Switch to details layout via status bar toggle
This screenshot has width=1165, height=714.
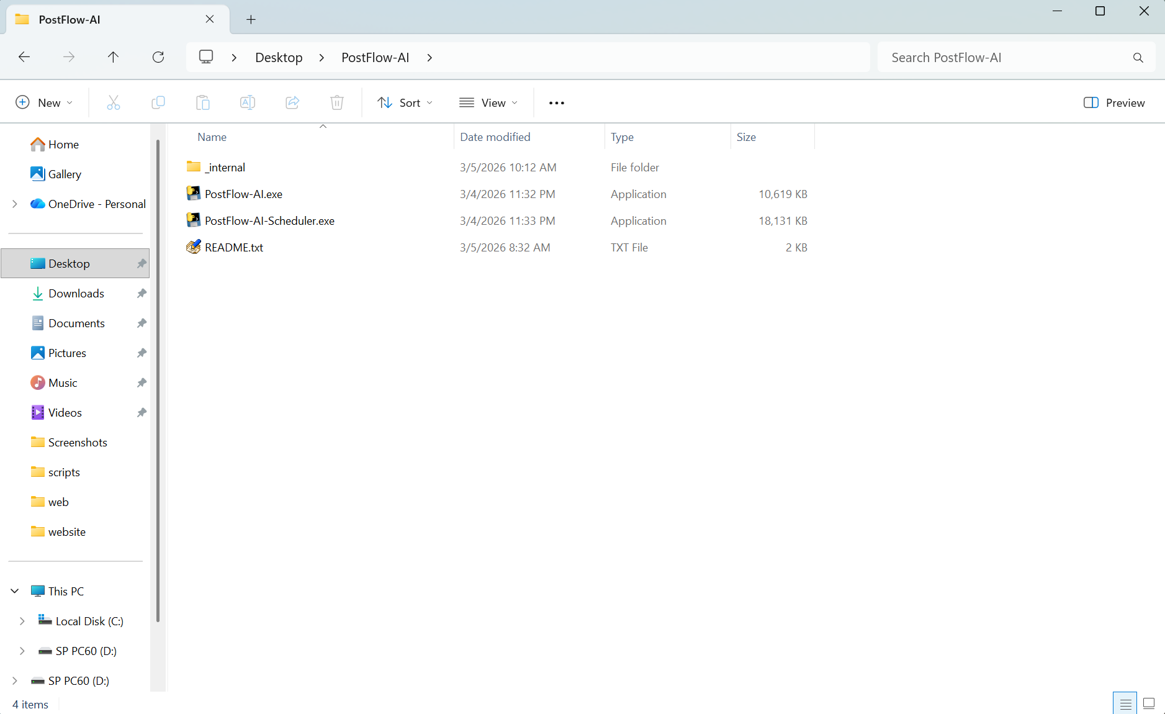coord(1125,703)
